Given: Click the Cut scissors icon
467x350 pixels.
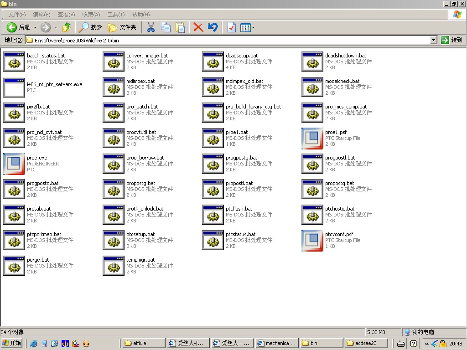Looking at the screenshot, I should click(151, 27).
